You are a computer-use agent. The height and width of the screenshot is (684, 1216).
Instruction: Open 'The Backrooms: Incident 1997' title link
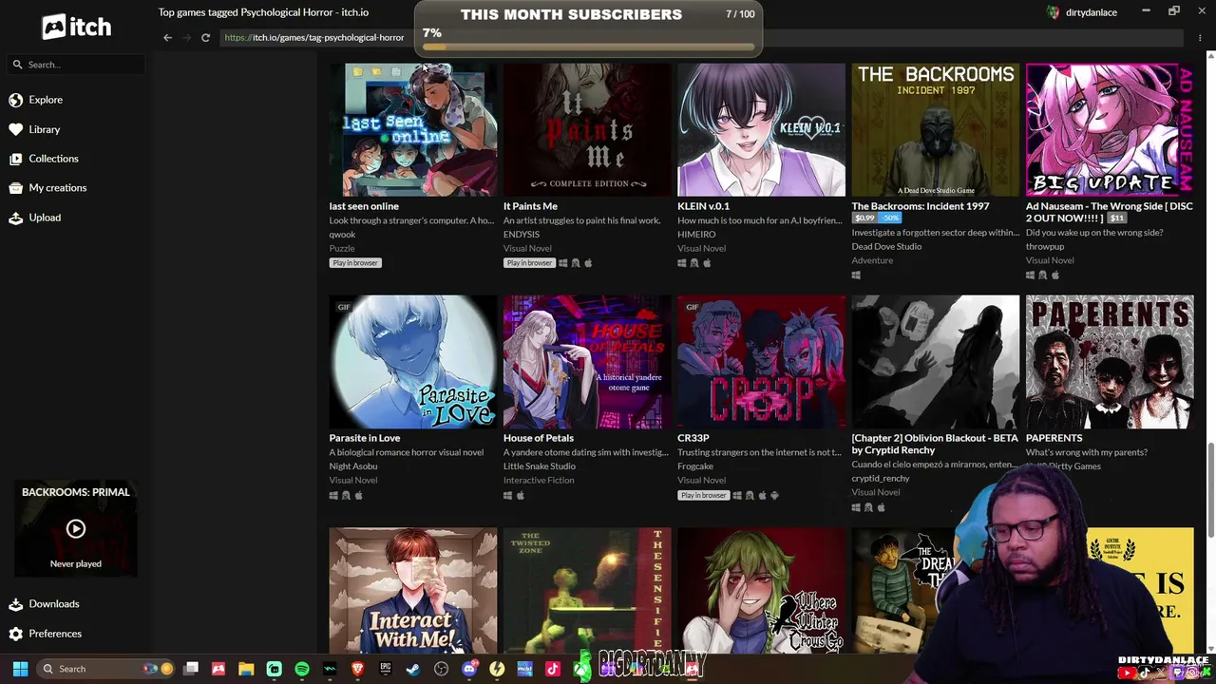coord(921,206)
